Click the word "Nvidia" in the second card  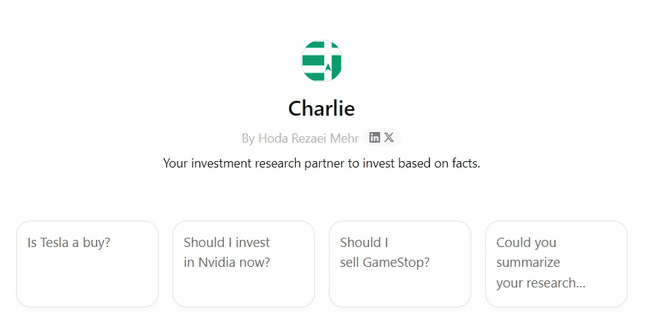click(x=217, y=263)
